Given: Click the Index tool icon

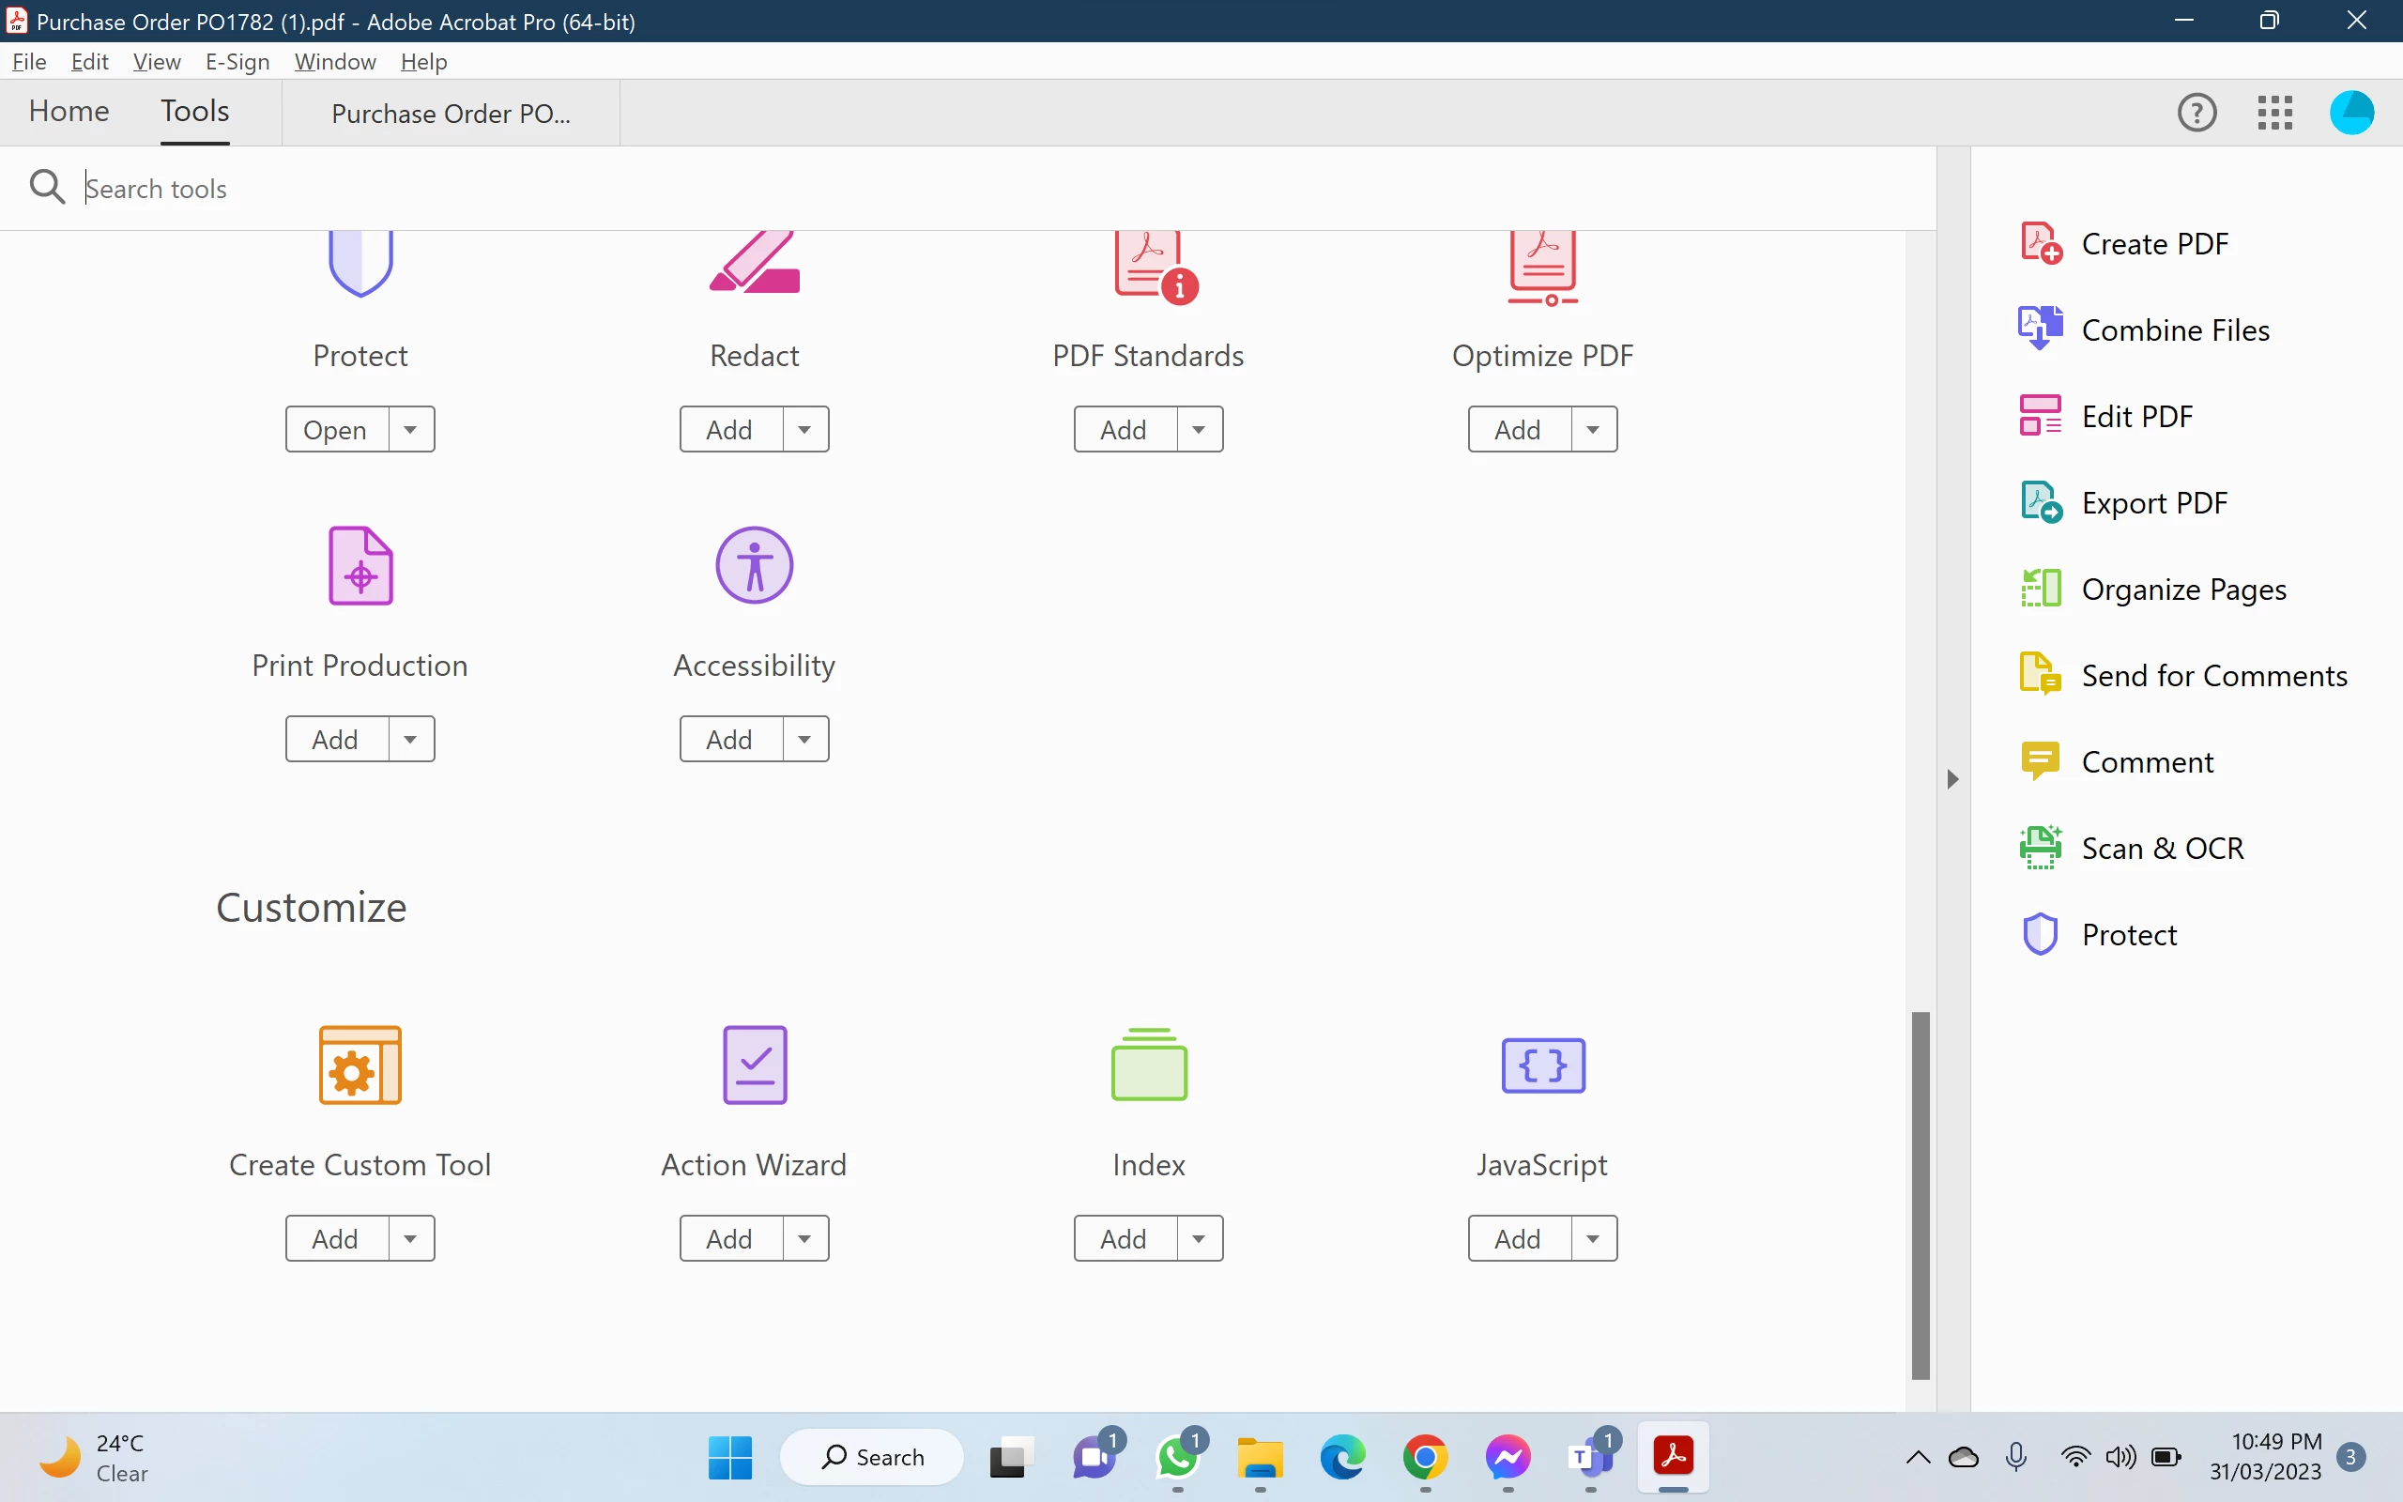Looking at the screenshot, I should click(1148, 1064).
